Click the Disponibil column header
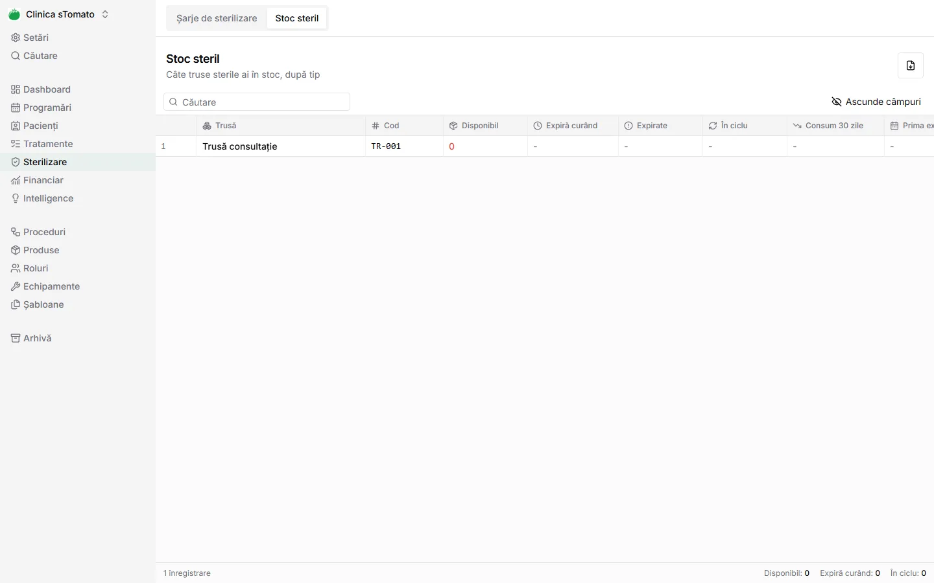 click(x=485, y=126)
